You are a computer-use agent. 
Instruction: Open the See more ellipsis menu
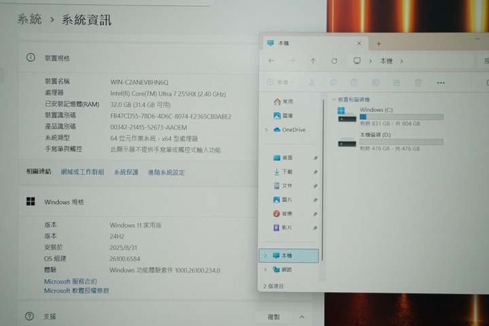(441, 83)
